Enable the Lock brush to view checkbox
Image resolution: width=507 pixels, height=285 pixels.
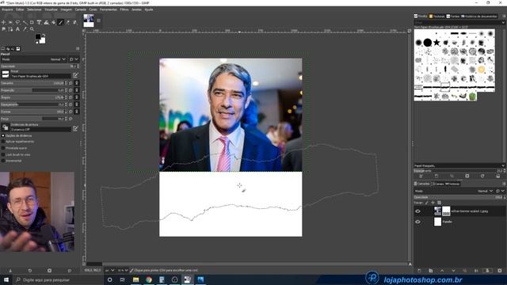pyautogui.click(x=3, y=154)
